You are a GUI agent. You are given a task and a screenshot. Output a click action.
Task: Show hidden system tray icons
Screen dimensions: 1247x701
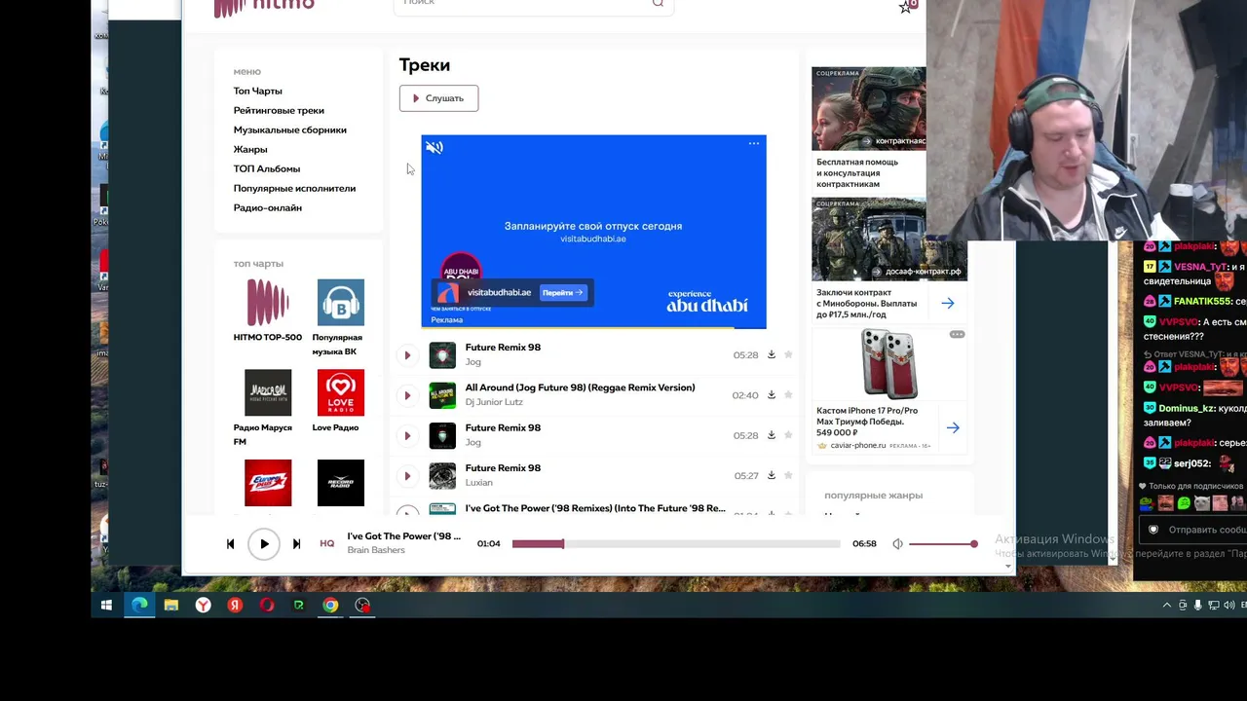pos(1167,606)
